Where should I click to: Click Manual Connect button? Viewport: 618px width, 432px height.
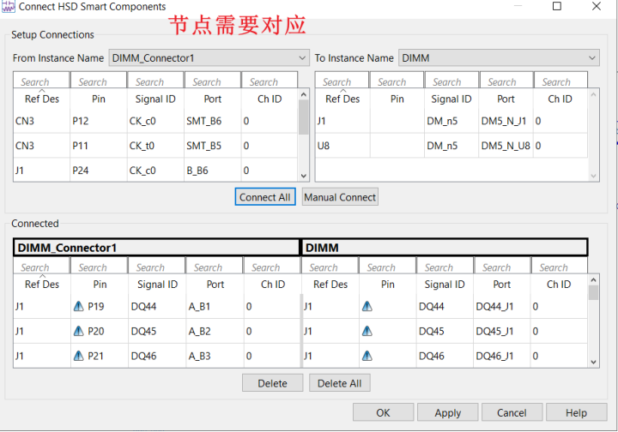[x=340, y=197]
